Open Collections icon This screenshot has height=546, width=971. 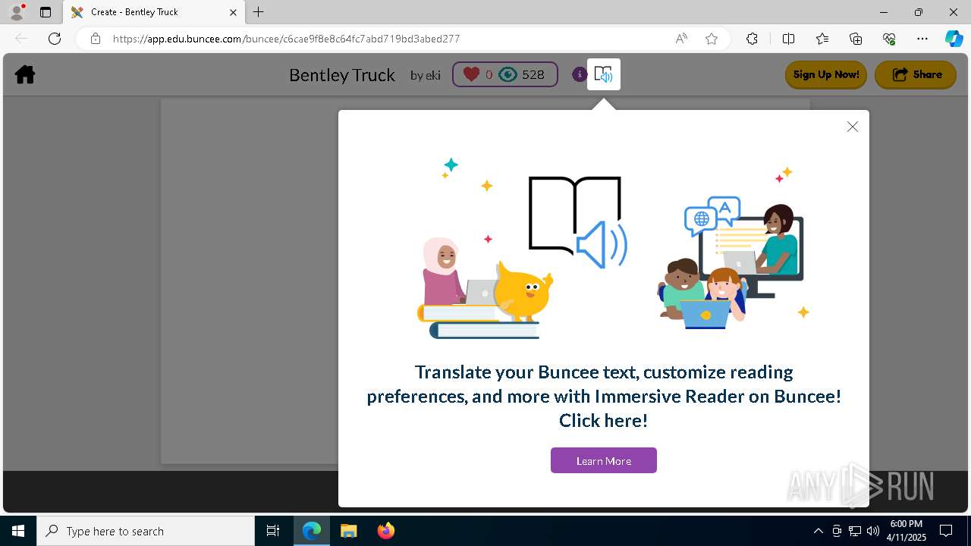[x=856, y=39]
